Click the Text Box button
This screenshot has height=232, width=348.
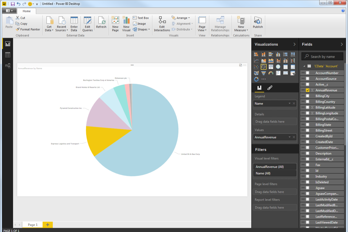click(x=141, y=18)
